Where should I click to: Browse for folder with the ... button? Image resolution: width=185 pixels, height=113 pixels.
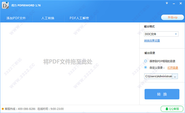175,76
